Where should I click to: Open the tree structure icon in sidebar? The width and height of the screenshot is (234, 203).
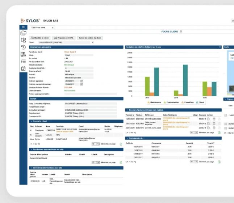coord(23,40)
